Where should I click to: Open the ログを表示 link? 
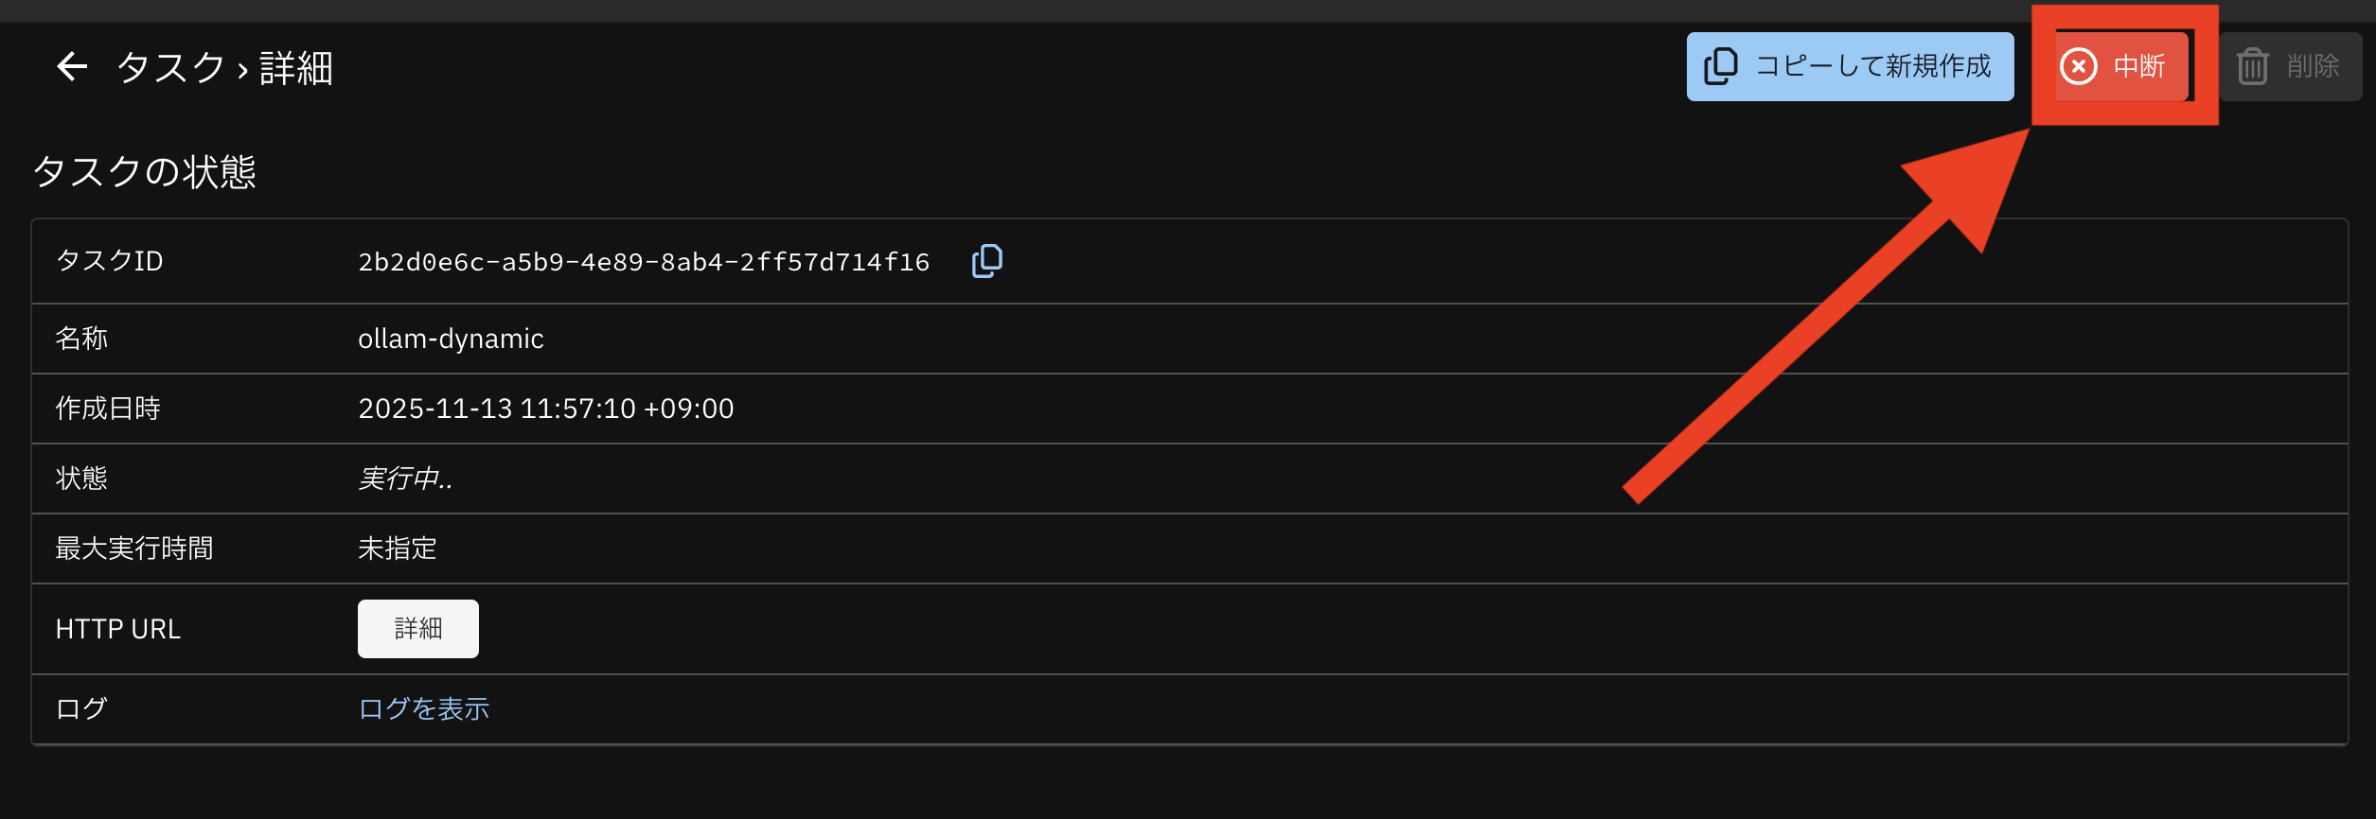pyautogui.click(x=423, y=708)
